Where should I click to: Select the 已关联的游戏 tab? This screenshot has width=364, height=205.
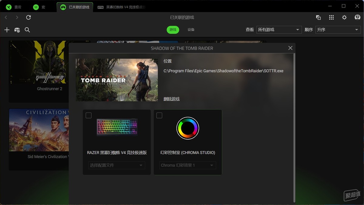[x=75, y=7]
